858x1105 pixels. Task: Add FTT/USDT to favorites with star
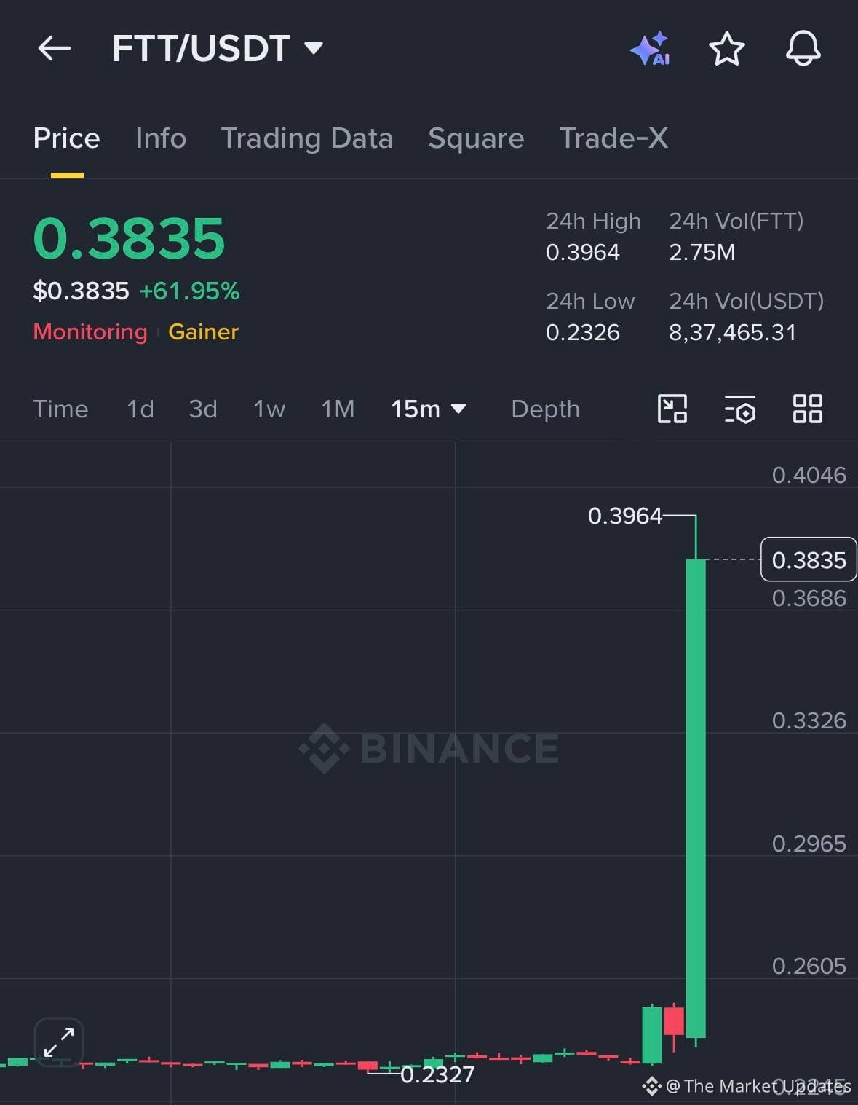click(x=726, y=49)
